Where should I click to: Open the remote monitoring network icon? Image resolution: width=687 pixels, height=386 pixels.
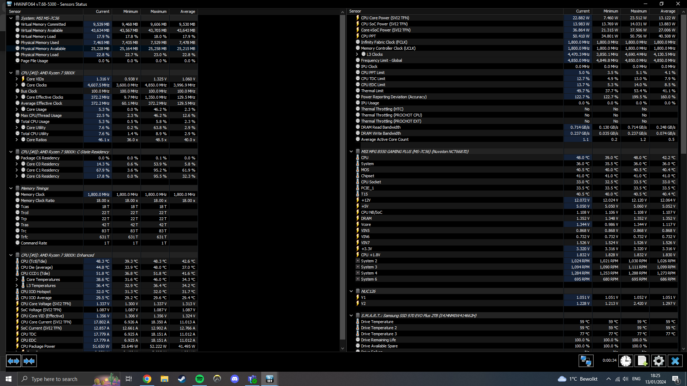586,361
